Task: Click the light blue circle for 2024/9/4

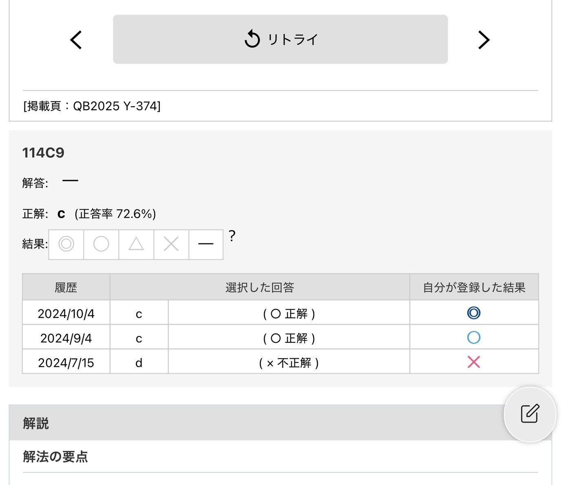Action: pyautogui.click(x=473, y=337)
